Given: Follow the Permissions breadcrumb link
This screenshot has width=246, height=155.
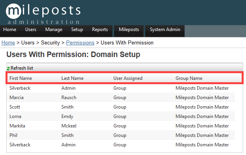Looking at the screenshot, I should 80,42.
